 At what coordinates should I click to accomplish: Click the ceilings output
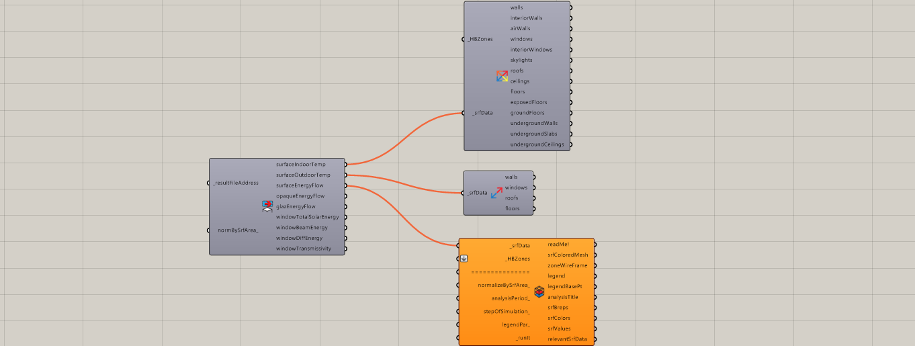[519, 81]
